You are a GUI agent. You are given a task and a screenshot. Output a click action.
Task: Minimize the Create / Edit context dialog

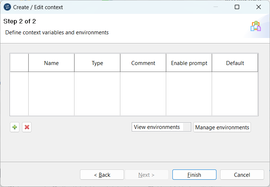click(x=216, y=7)
